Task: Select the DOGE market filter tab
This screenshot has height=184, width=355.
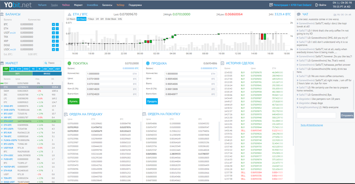Action: (x=26, y=69)
